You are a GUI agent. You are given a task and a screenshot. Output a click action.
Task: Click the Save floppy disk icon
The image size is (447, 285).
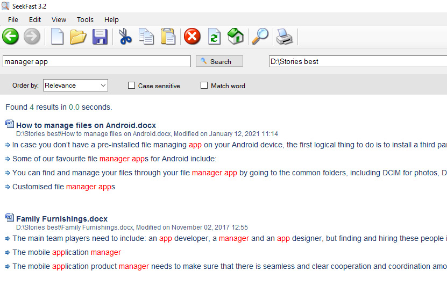[x=100, y=37]
